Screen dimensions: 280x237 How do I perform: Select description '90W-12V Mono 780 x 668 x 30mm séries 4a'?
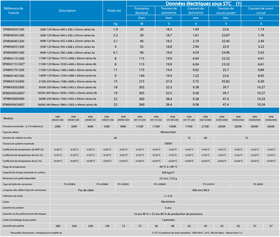pyautogui.click(x=67, y=53)
